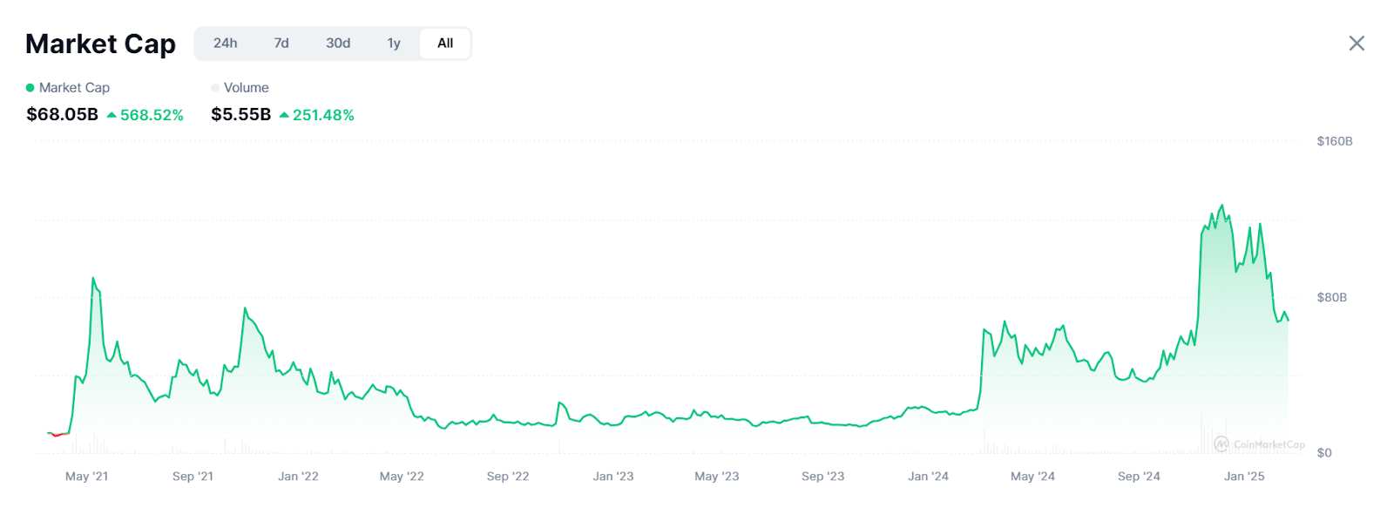Viewport: 1394px width, 521px height.
Task: Click the $5.55B volume value
Action: pyautogui.click(x=240, y=115)
